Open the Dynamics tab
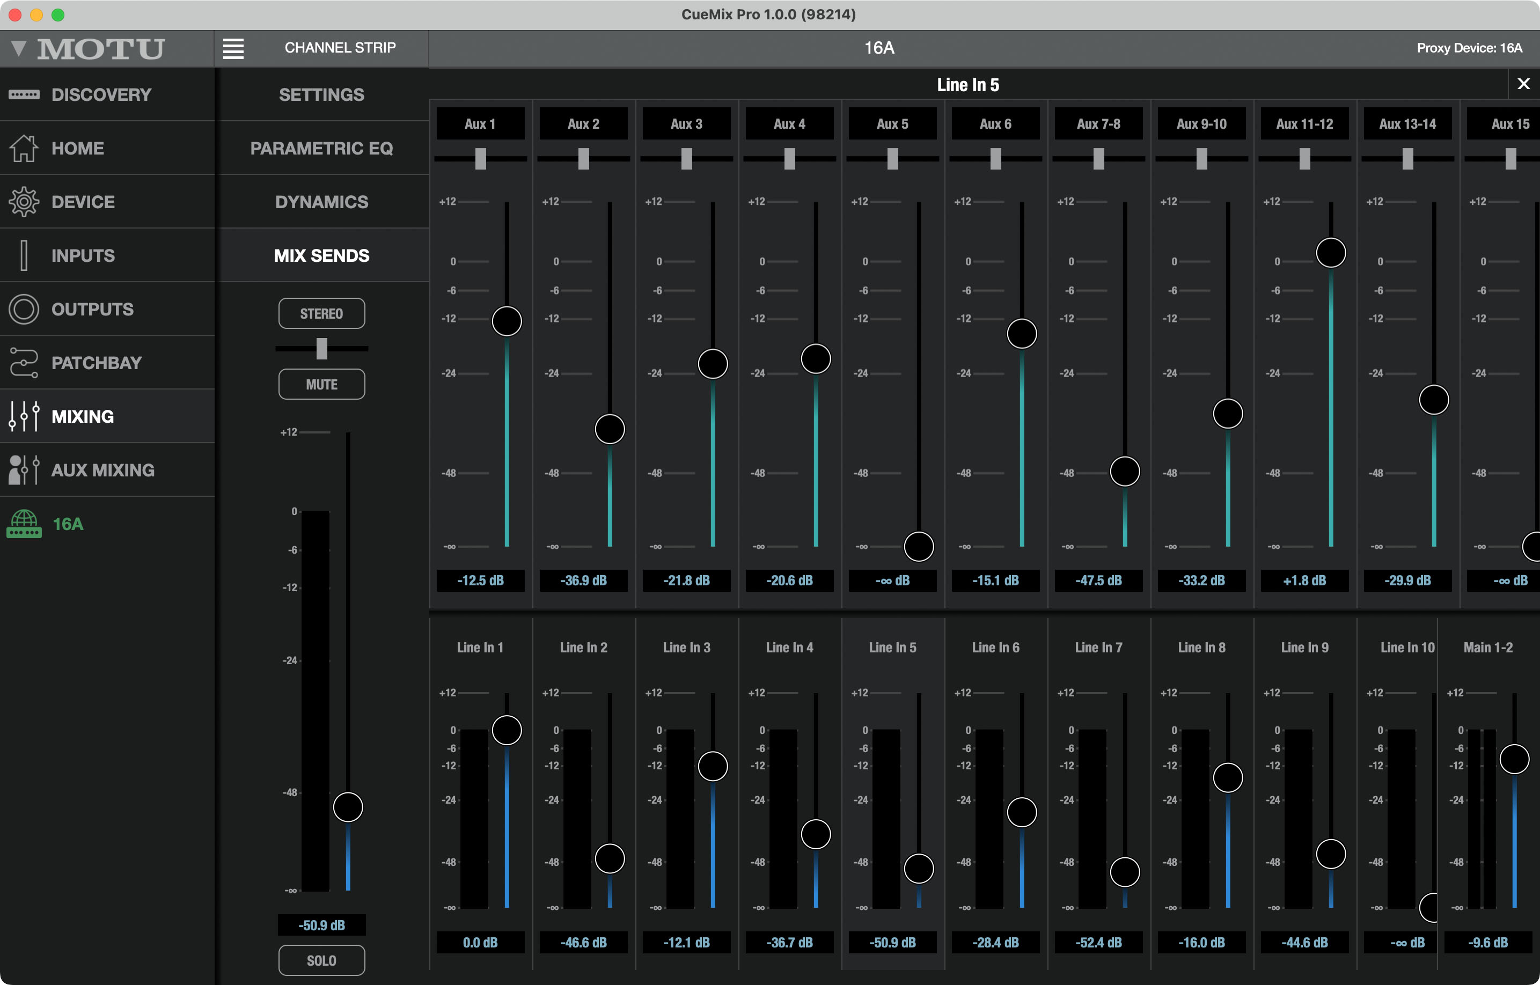 [x=322, y=202]
